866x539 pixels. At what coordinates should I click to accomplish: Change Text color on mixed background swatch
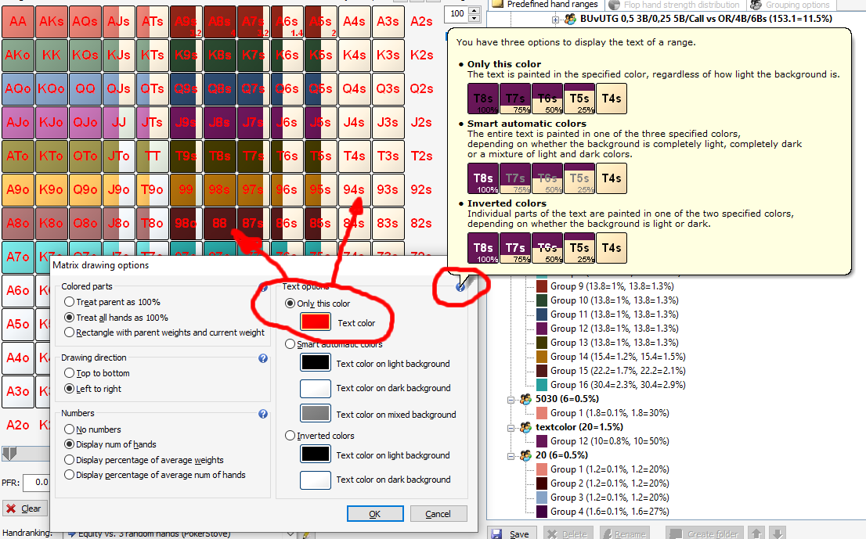click(x=316, y=414)
